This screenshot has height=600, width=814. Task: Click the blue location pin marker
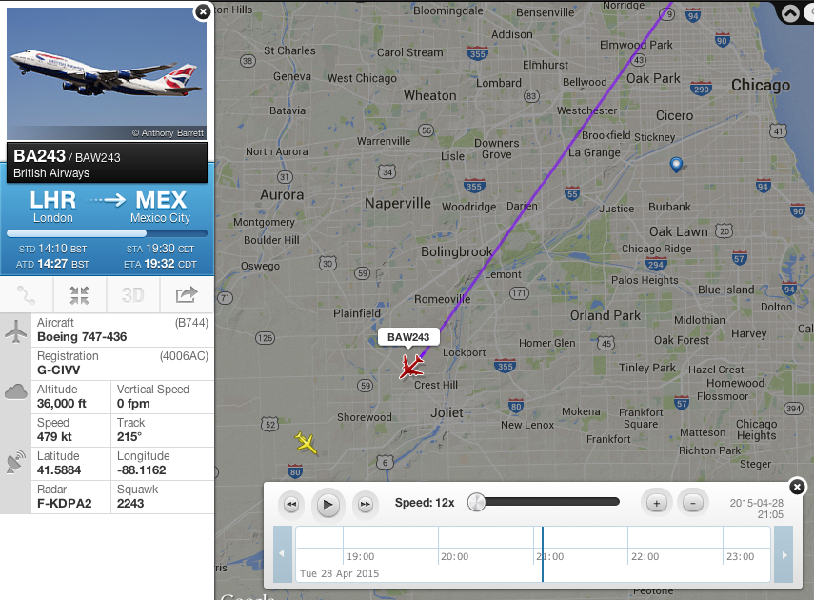[676, 165]
